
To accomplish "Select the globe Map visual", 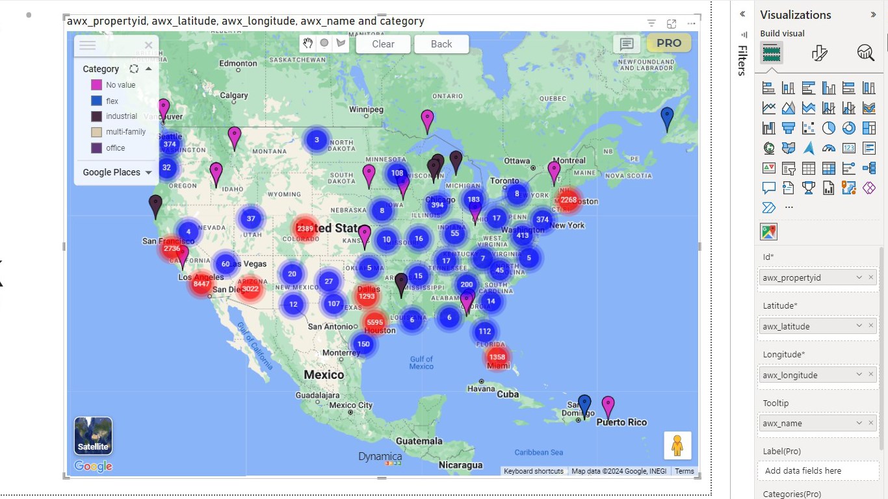I will point(768,148).
